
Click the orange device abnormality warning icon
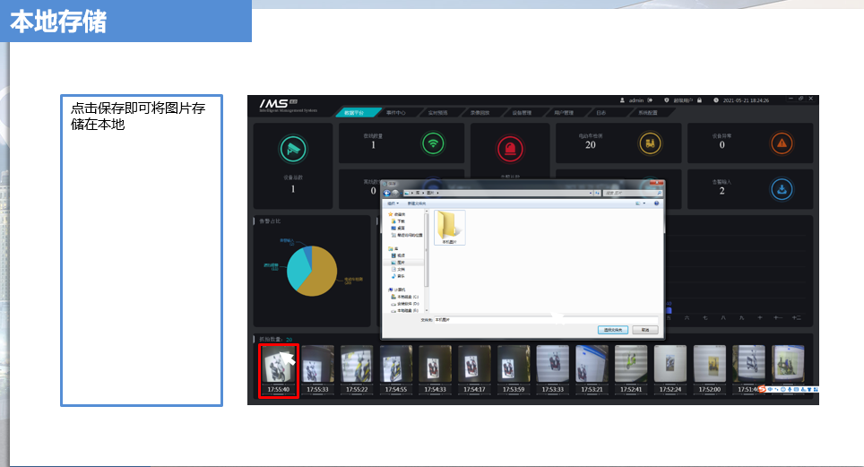782,143
